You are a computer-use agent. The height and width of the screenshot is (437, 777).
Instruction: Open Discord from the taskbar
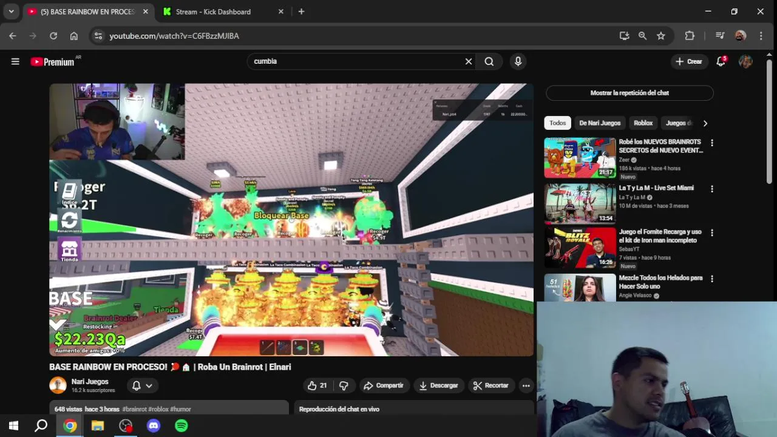coord(154,425)
